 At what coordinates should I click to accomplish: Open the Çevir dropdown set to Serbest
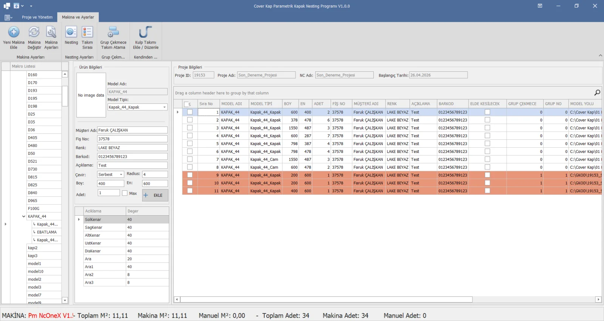click(121, 174)
